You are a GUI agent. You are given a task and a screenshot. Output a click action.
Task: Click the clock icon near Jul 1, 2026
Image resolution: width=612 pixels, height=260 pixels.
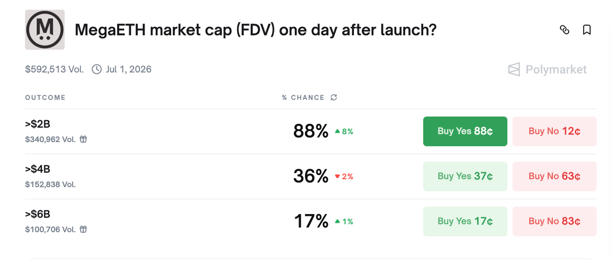coord(97,69)
